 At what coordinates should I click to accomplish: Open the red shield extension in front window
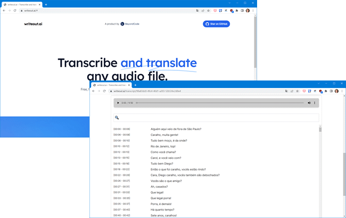pyautogui.click(x=320, y=91)
